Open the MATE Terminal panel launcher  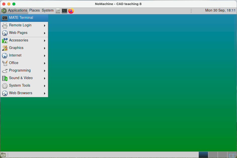pyautogui.click(x=64, y=11)
